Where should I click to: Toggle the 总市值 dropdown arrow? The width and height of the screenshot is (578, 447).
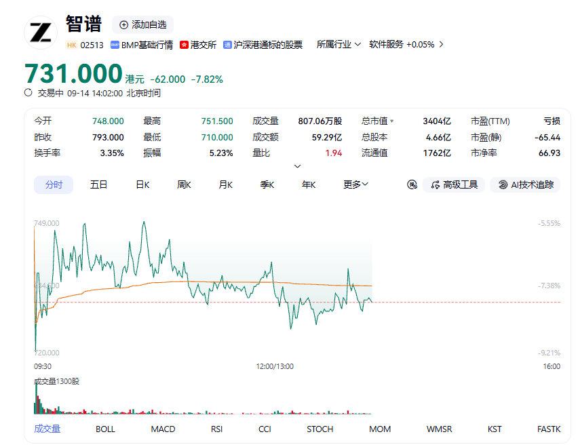pos(392,121)
